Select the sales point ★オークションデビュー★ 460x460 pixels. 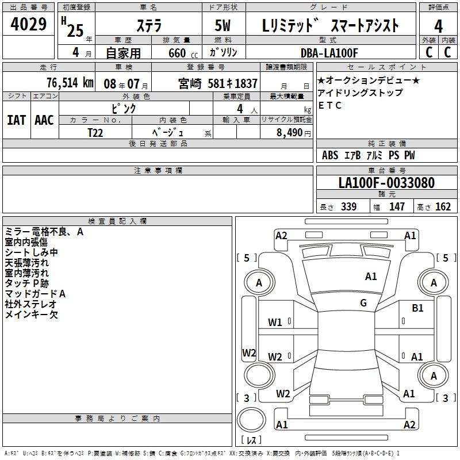coord(369,80)
